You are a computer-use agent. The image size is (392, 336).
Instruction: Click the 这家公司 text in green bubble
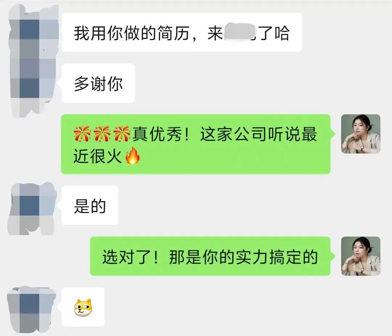pyautogui.click(x=233, y=134)
